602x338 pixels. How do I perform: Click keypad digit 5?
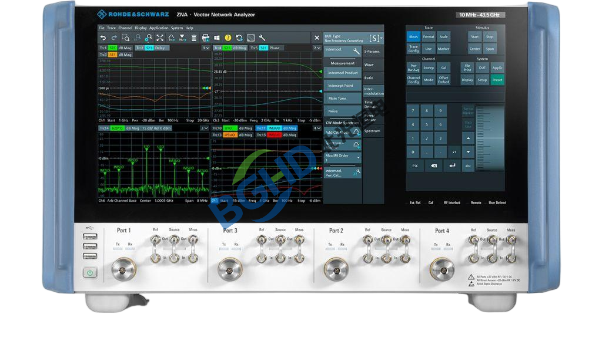427,124
